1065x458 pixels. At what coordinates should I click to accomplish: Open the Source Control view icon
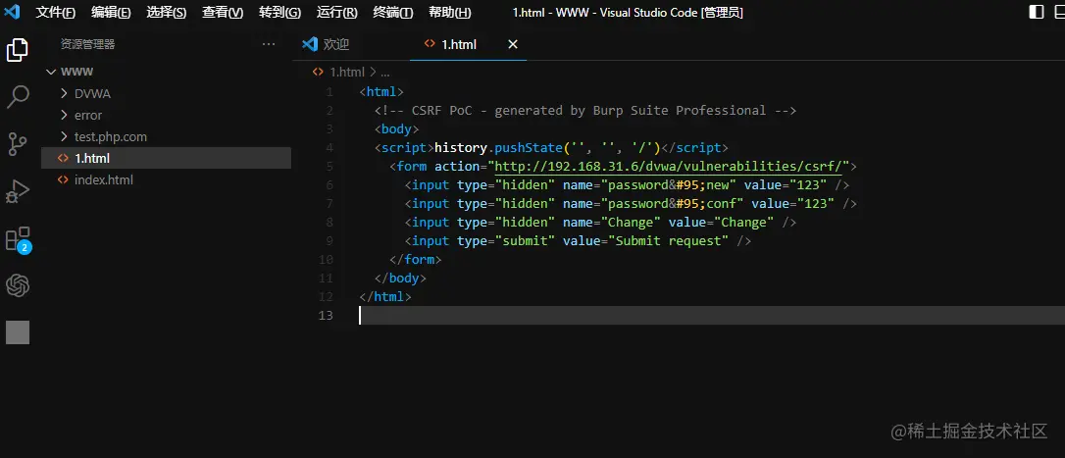click(x=18, y=144)
